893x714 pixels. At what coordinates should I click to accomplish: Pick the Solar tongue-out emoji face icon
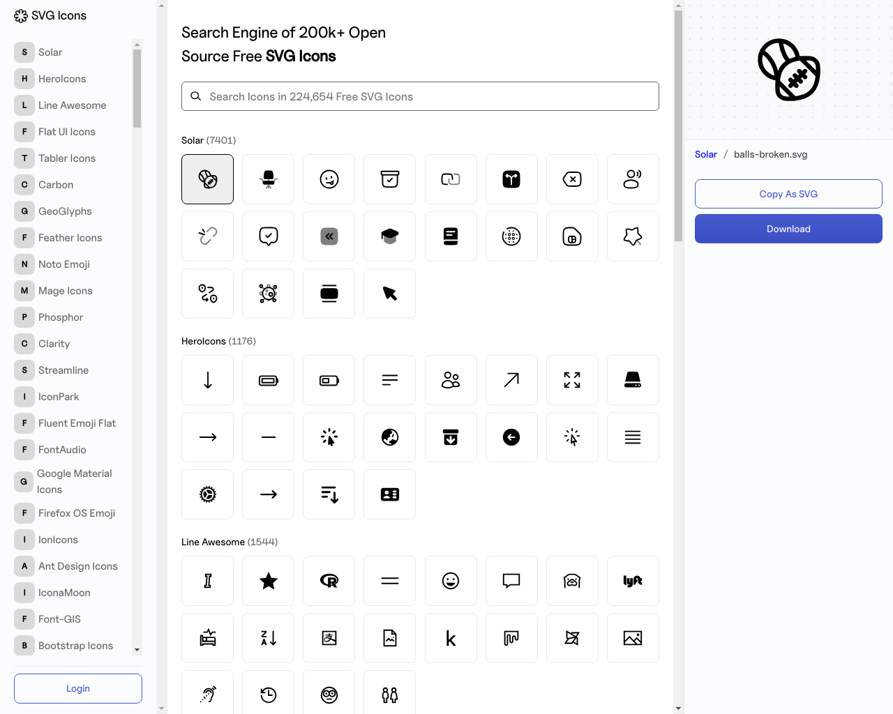[329, 179]
